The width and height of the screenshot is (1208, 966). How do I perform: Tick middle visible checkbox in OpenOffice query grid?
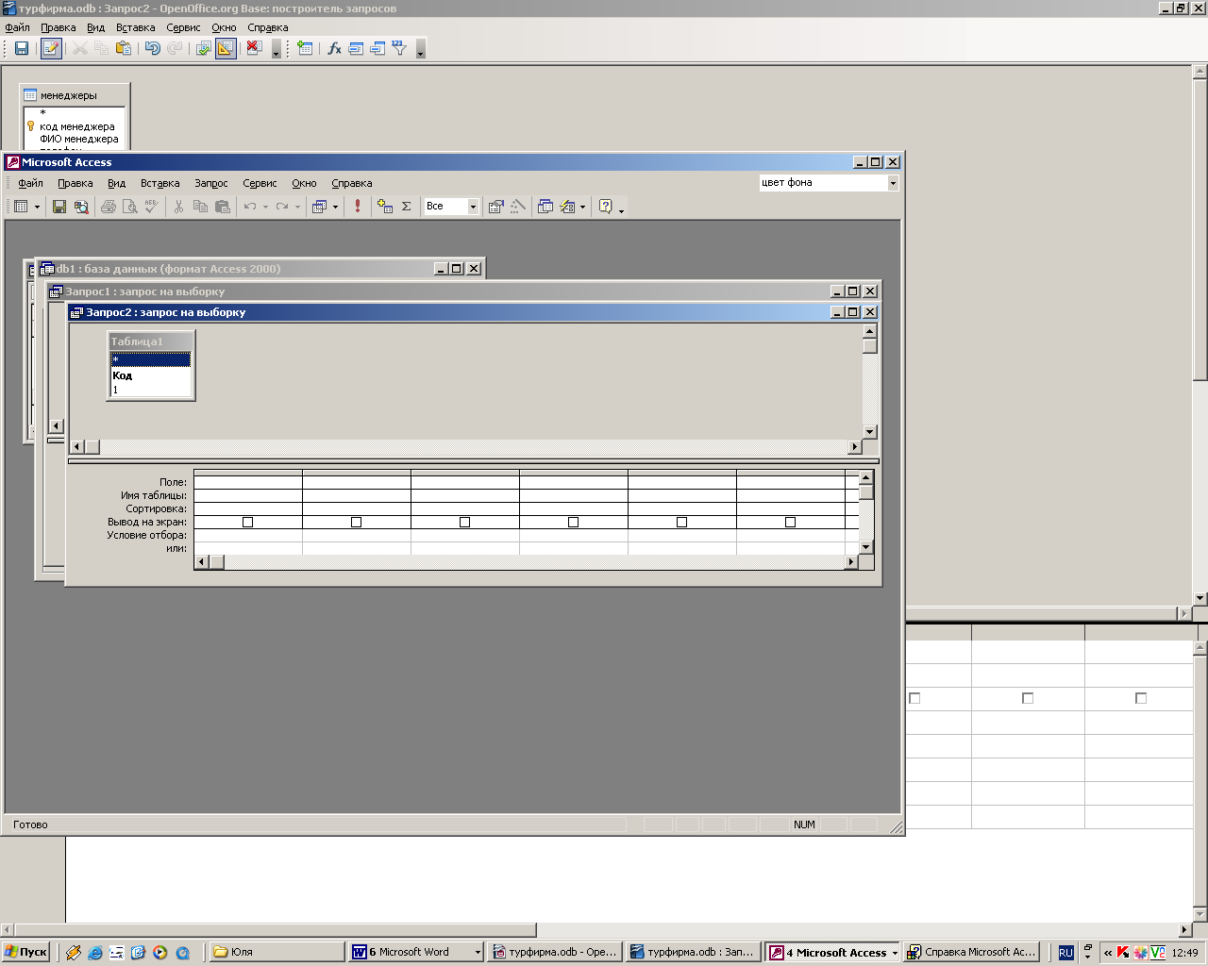pos(1028,698)
